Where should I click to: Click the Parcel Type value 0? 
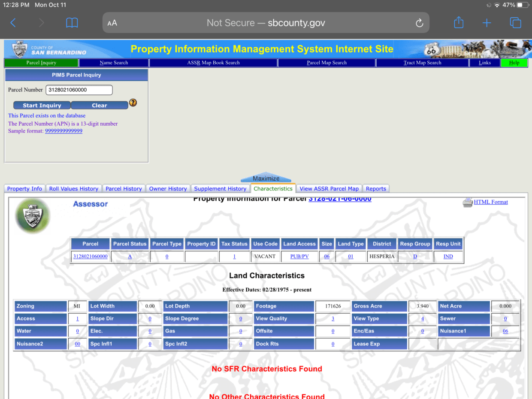167,257
